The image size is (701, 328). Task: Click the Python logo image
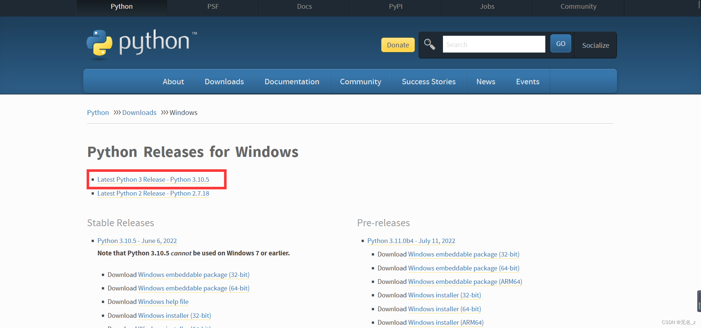point(142,44)
